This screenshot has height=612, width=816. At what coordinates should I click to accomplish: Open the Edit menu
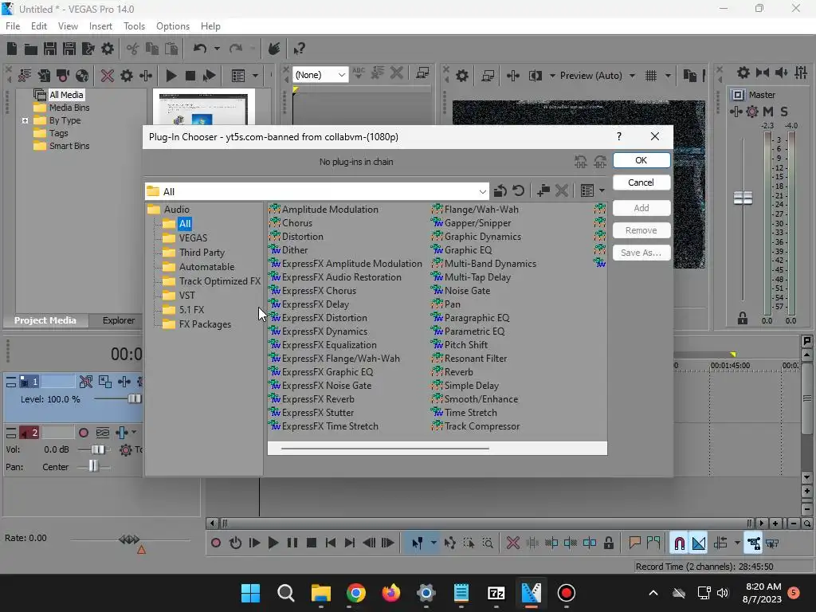click(x=39, y=26)
